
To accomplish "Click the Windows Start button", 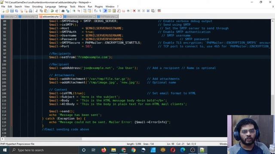I will [5, 150].
